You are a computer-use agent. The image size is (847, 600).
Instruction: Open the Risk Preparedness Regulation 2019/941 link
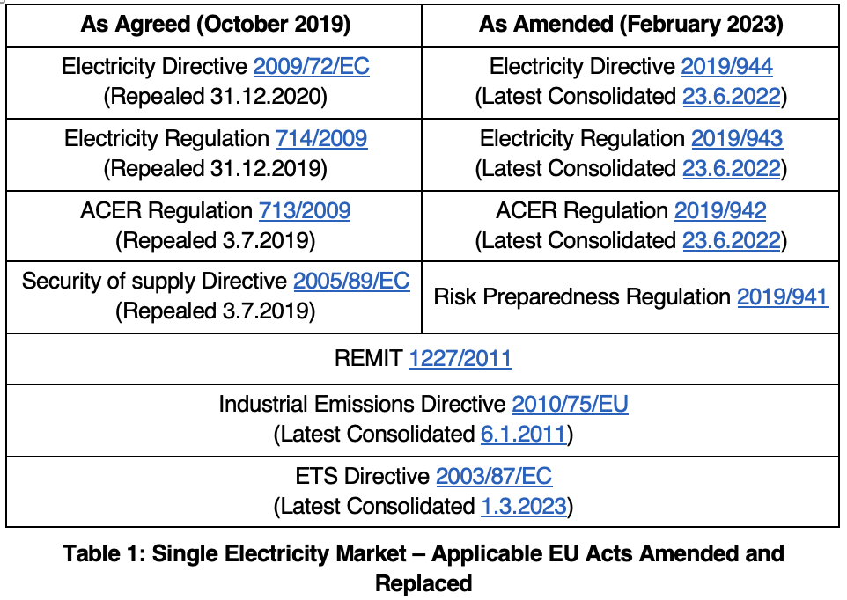782,297
